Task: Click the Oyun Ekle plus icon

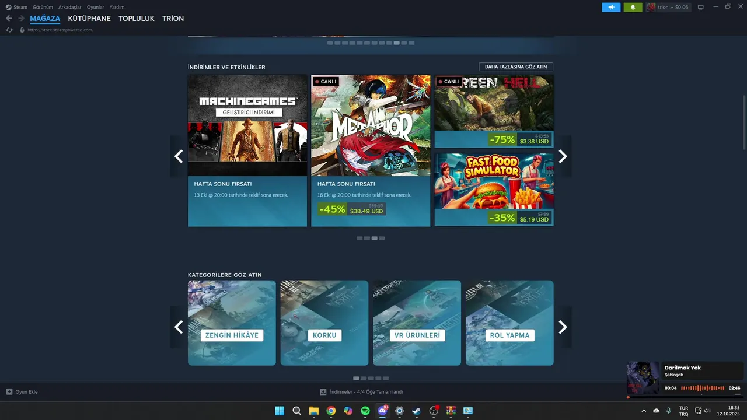Action: 9,391
